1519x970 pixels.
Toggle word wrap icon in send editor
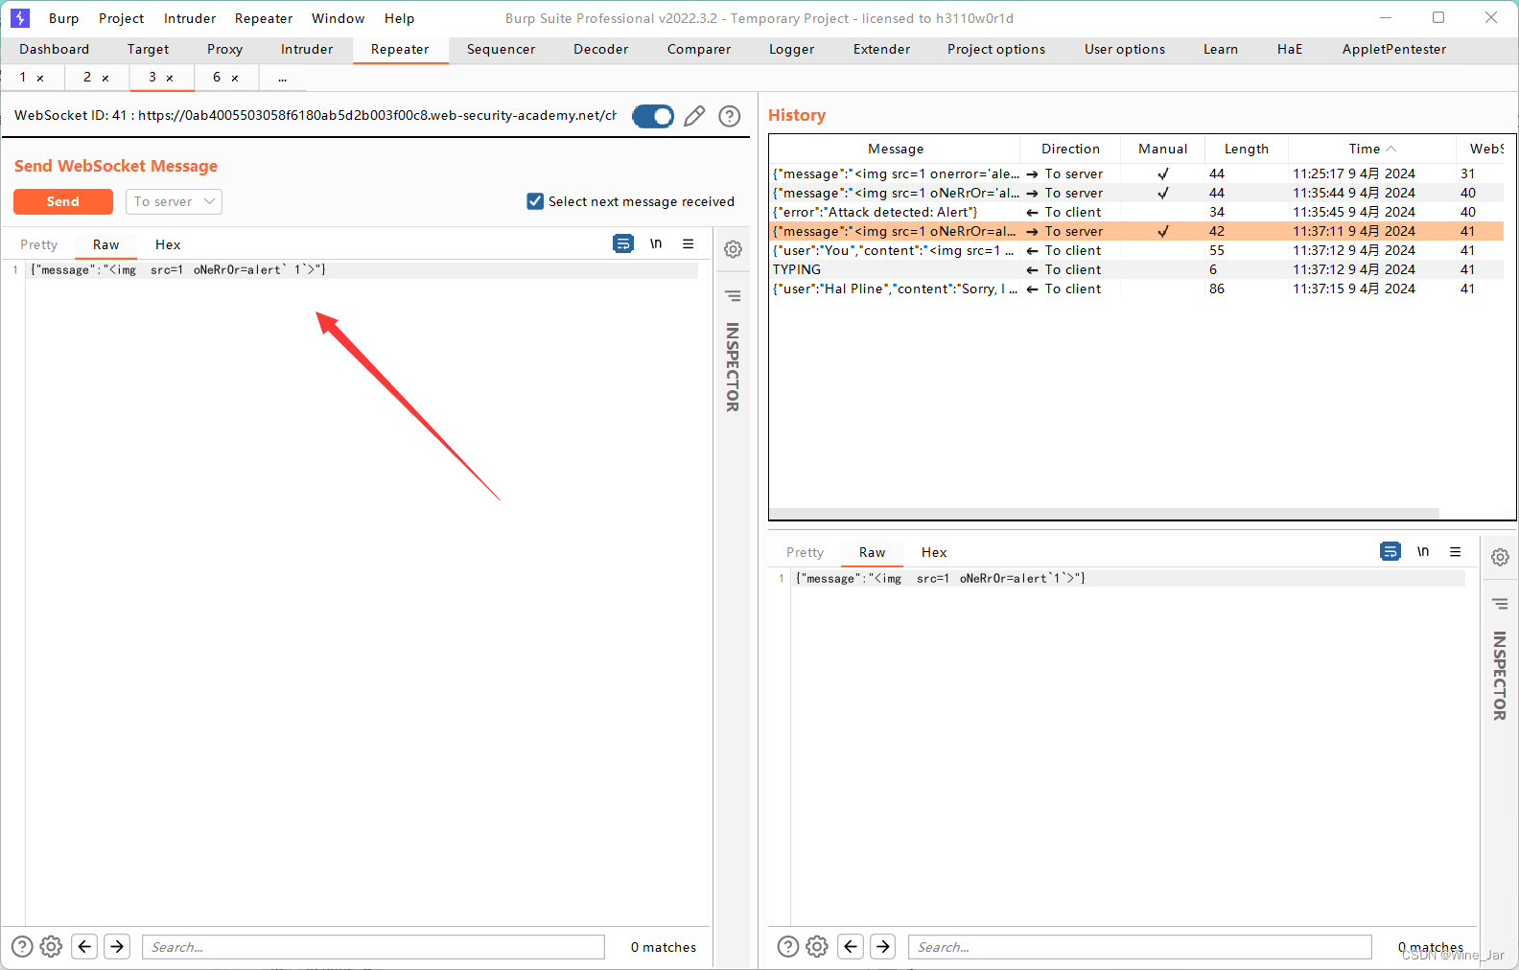coord(623,243)
